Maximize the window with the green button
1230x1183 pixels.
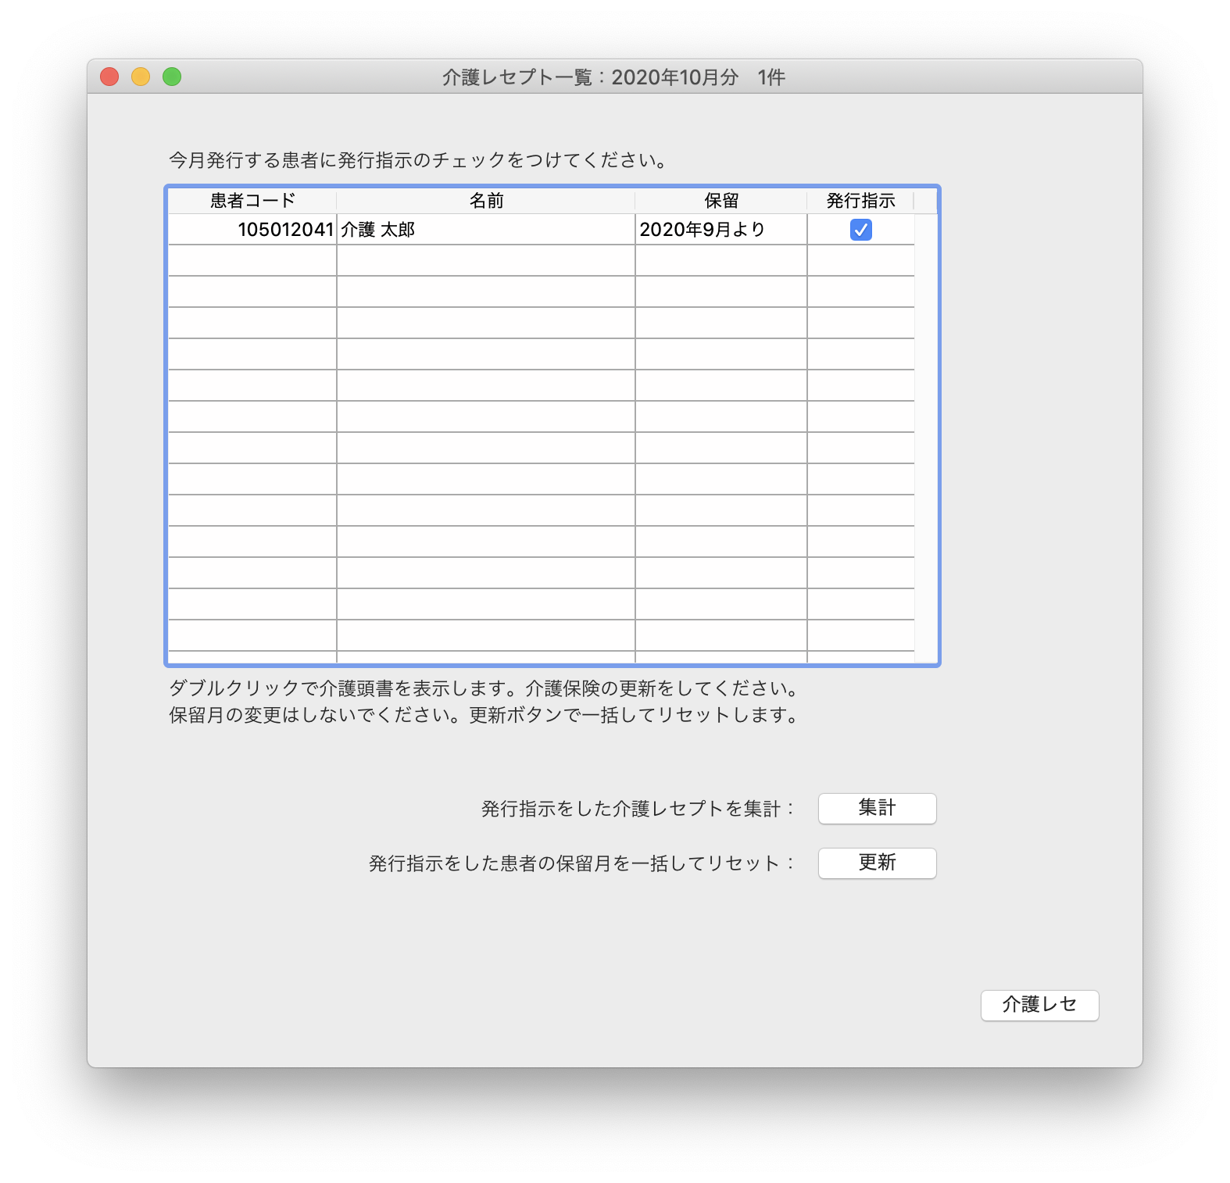click(x=172, y=77)
